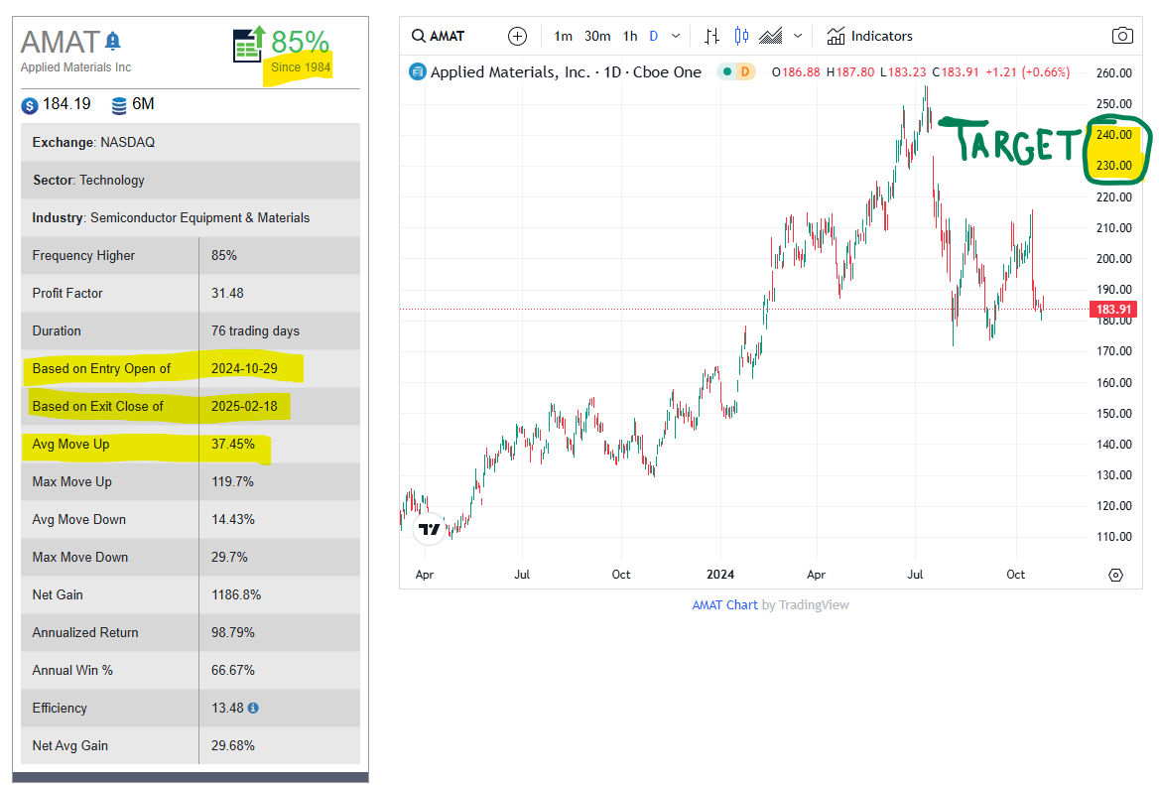Click the 184.19 price value
The height and width of the screenshot is (785, 1159).
tap(66, 104)
